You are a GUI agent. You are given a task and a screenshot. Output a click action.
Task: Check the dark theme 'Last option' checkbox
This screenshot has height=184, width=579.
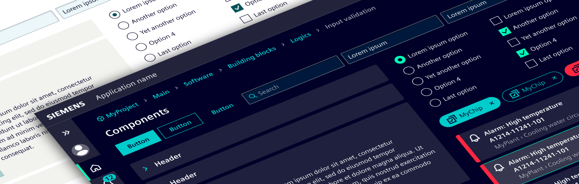[x=531, y=64]
